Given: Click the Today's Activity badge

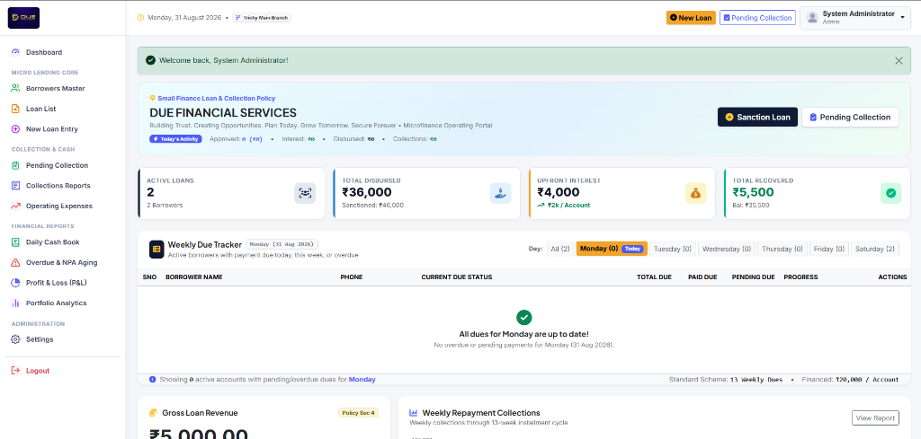Looking at the screenshot, I should pos(175,139).
